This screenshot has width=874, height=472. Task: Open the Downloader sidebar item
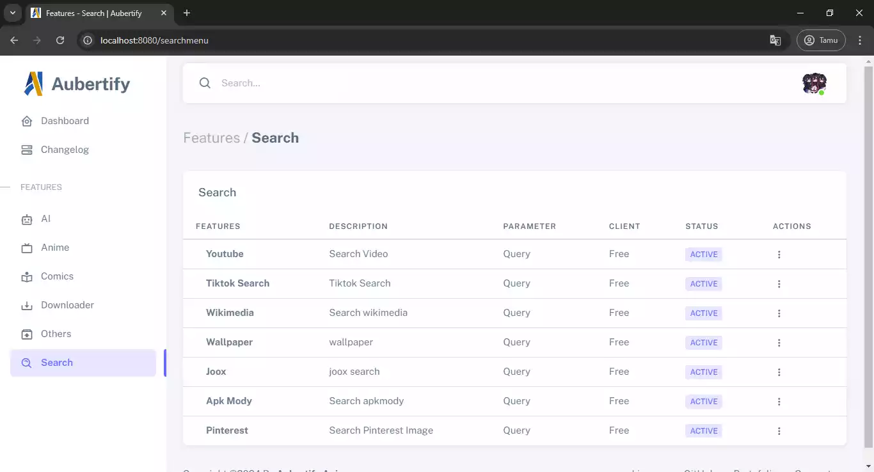[83, 305]
